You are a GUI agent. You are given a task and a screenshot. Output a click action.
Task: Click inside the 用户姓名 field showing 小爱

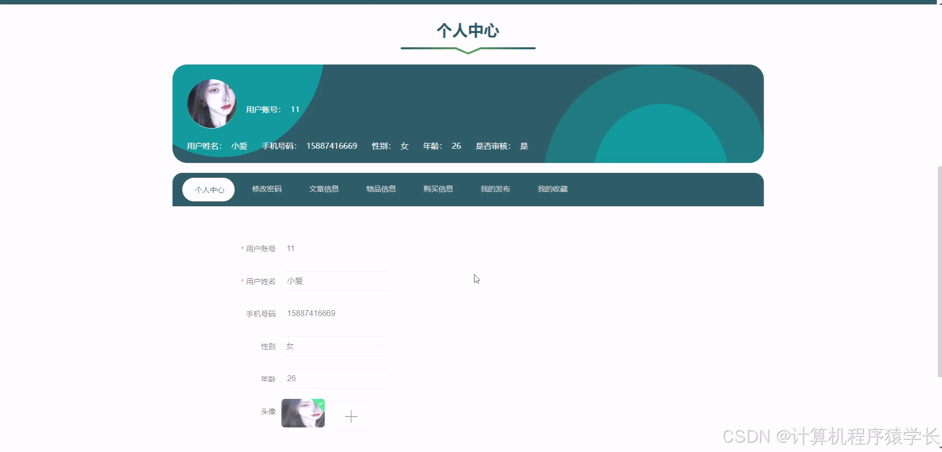click(335, 281)
